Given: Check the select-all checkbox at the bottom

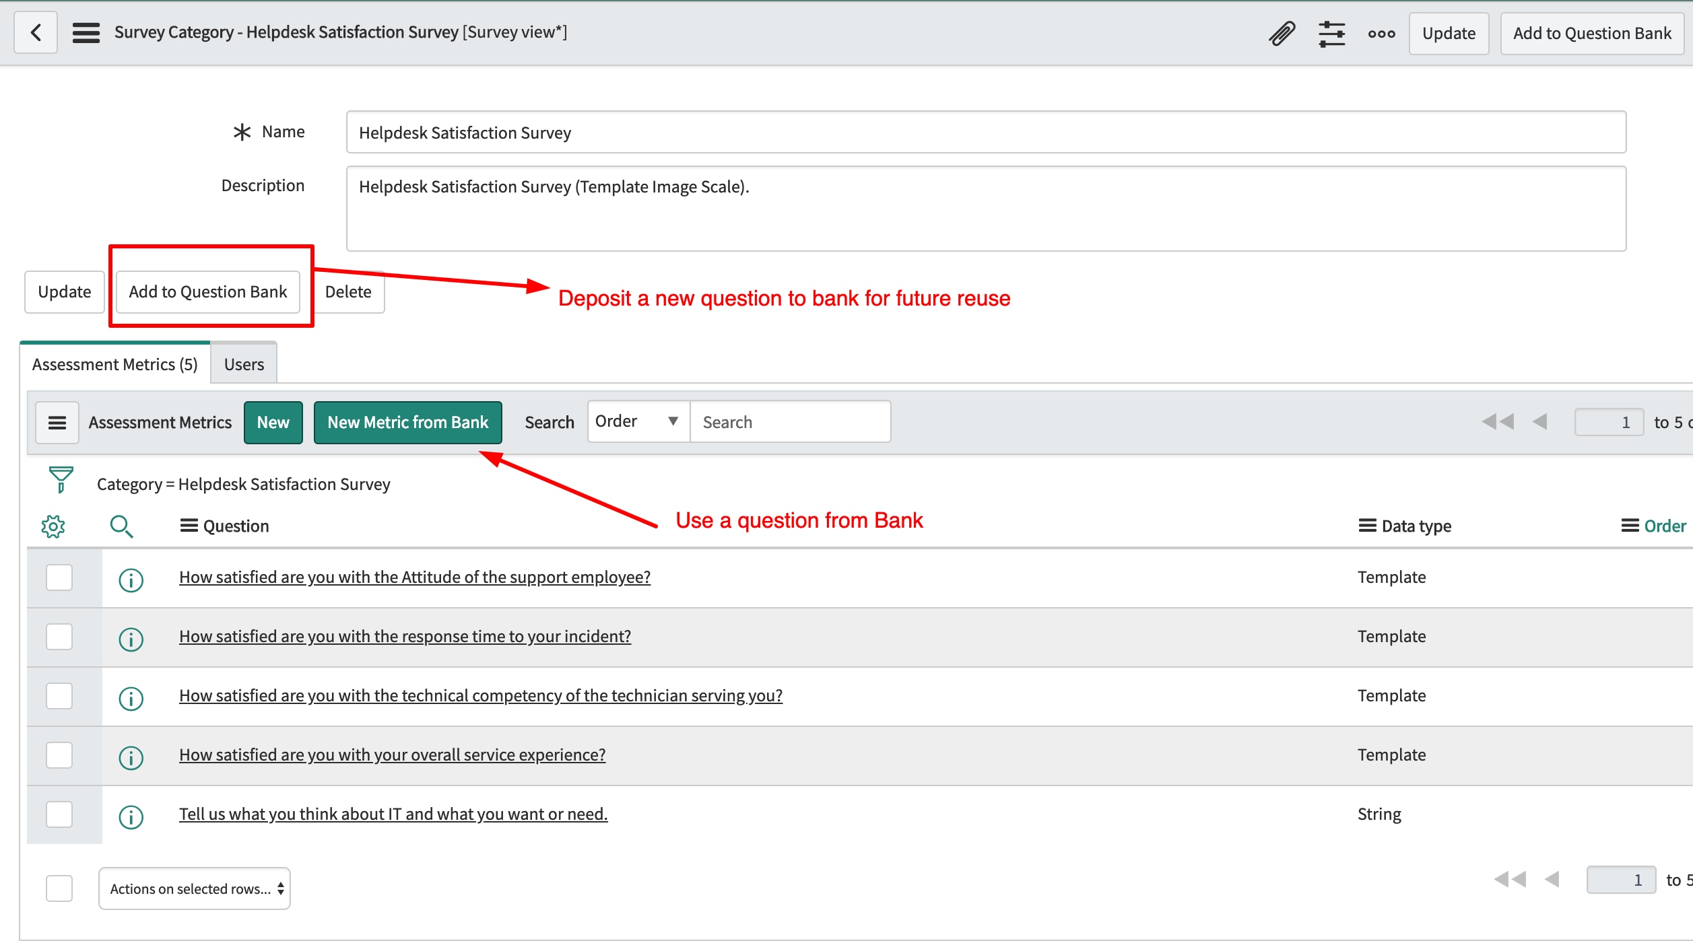Looking at the screenshot, I should [x=59, y=888].
